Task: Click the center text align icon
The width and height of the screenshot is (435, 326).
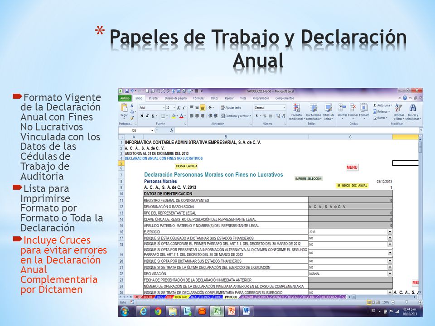Action: click(197, 116)
